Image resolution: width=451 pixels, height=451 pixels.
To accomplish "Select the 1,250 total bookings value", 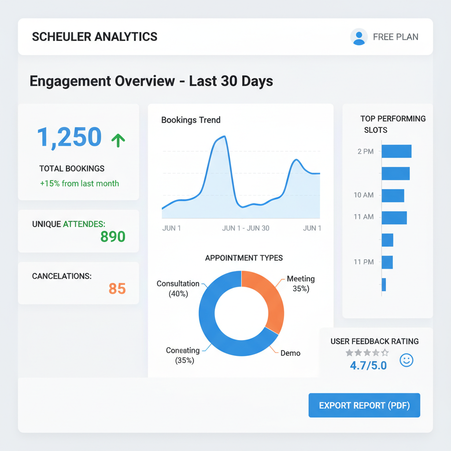I will point(69,137).
